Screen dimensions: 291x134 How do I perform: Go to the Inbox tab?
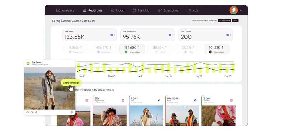[x=117, y=10]
